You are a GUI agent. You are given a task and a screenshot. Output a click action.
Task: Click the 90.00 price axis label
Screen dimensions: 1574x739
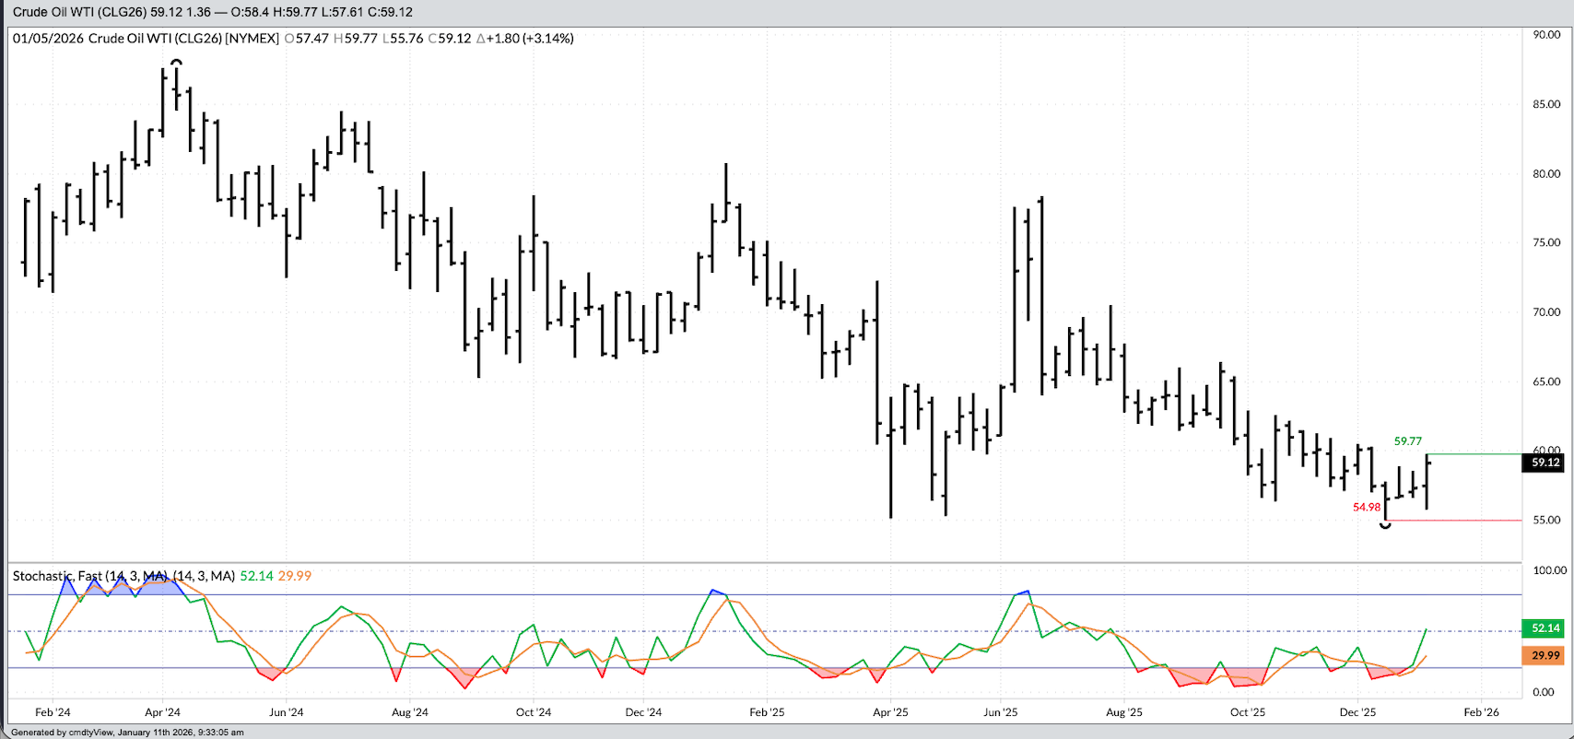(x=1546, y=35)
